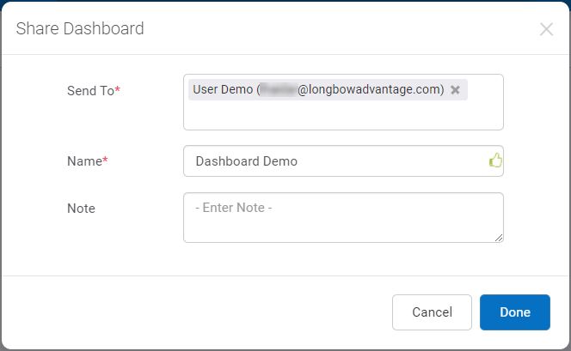The image size is (571, 351).
Task: Click the Send To label
Action: click(90, 90)
